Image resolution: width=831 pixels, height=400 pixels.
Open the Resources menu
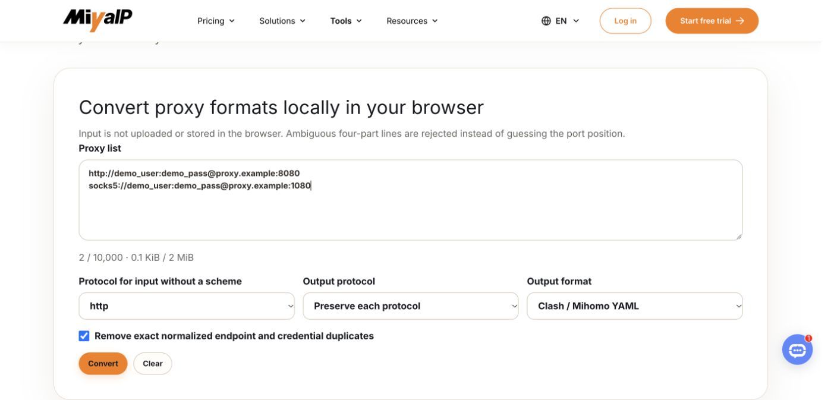pos(412,21)
